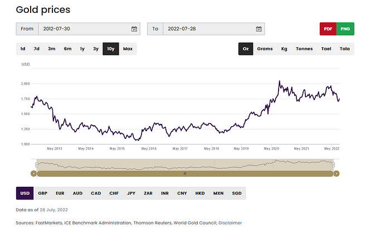Change currency to HKD
Screen dimensions: 390x244
[x=200, y=193]
